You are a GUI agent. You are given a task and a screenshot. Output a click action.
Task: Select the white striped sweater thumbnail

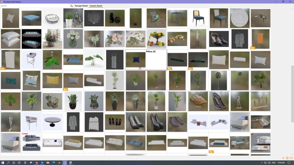94,122
